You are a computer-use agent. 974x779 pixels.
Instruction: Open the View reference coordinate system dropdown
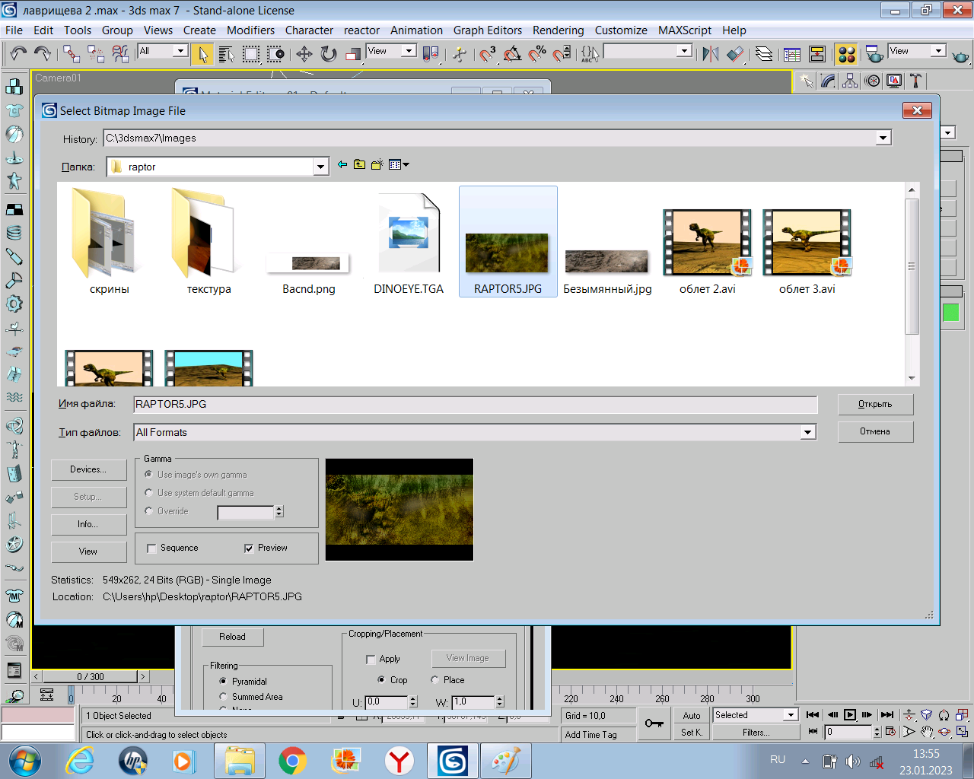point(409,51)
